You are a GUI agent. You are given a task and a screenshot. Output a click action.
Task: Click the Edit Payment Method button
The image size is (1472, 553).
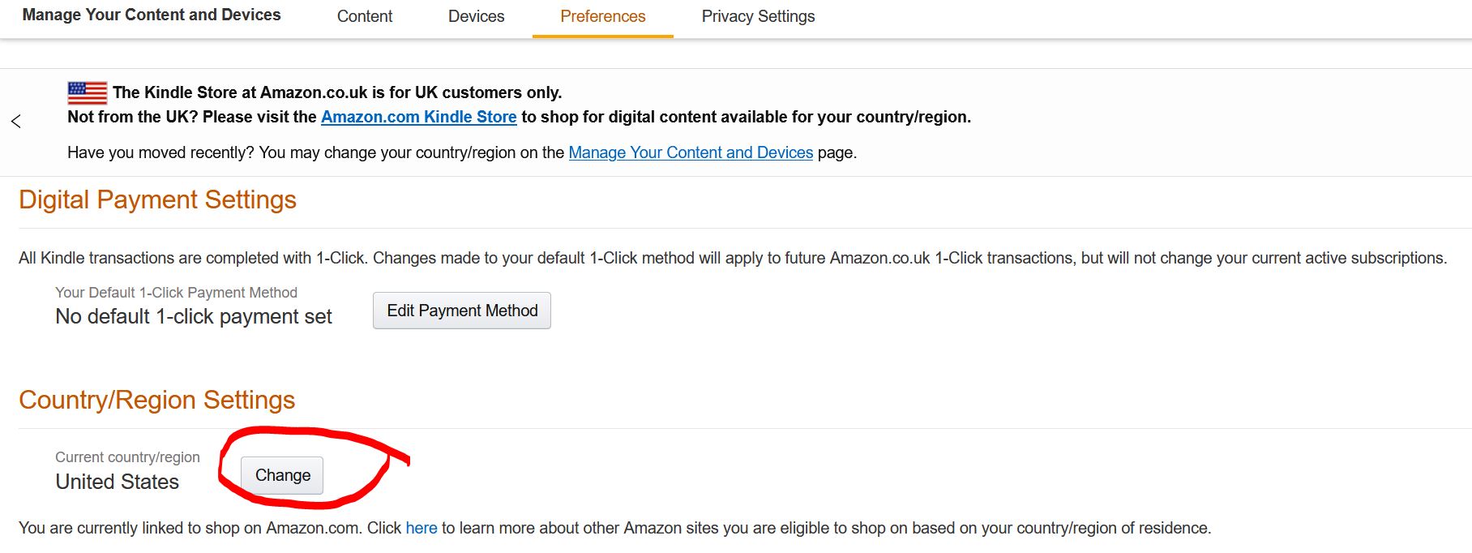[461, 311]
